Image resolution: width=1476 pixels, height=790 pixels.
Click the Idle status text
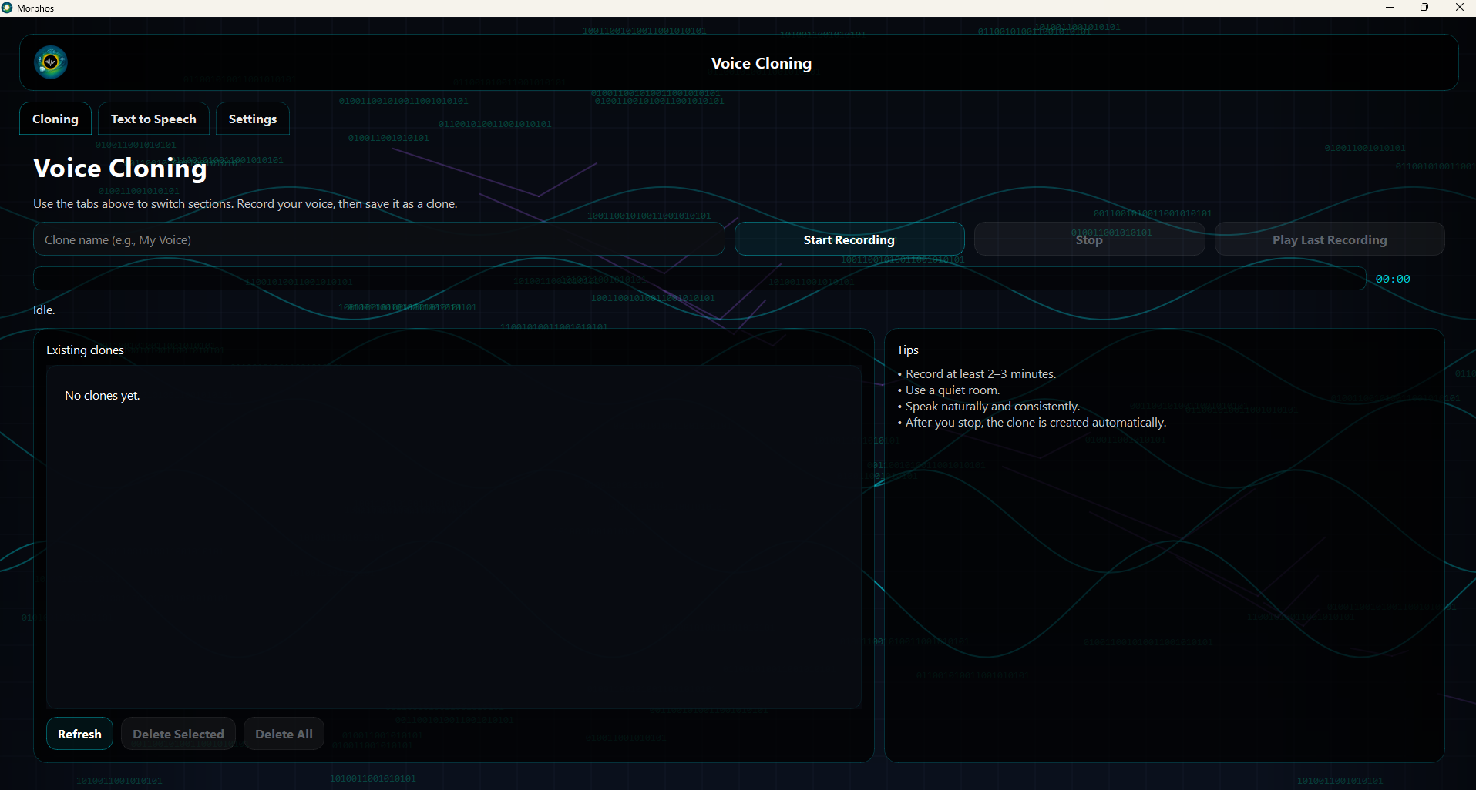click(43, 310)
